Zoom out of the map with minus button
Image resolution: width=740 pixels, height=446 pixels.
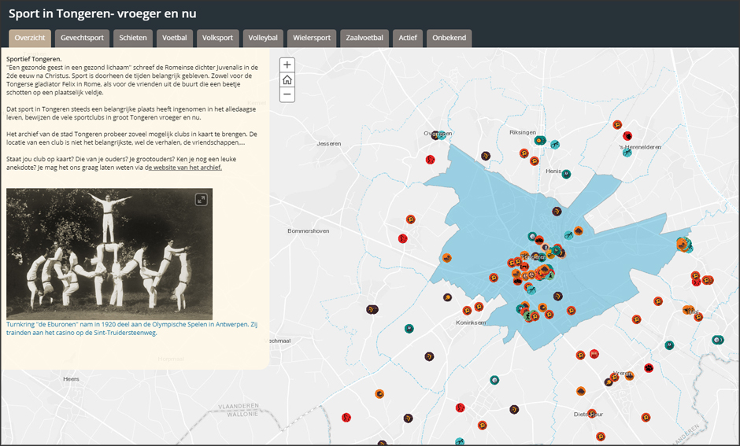click(x=287, y=94)
